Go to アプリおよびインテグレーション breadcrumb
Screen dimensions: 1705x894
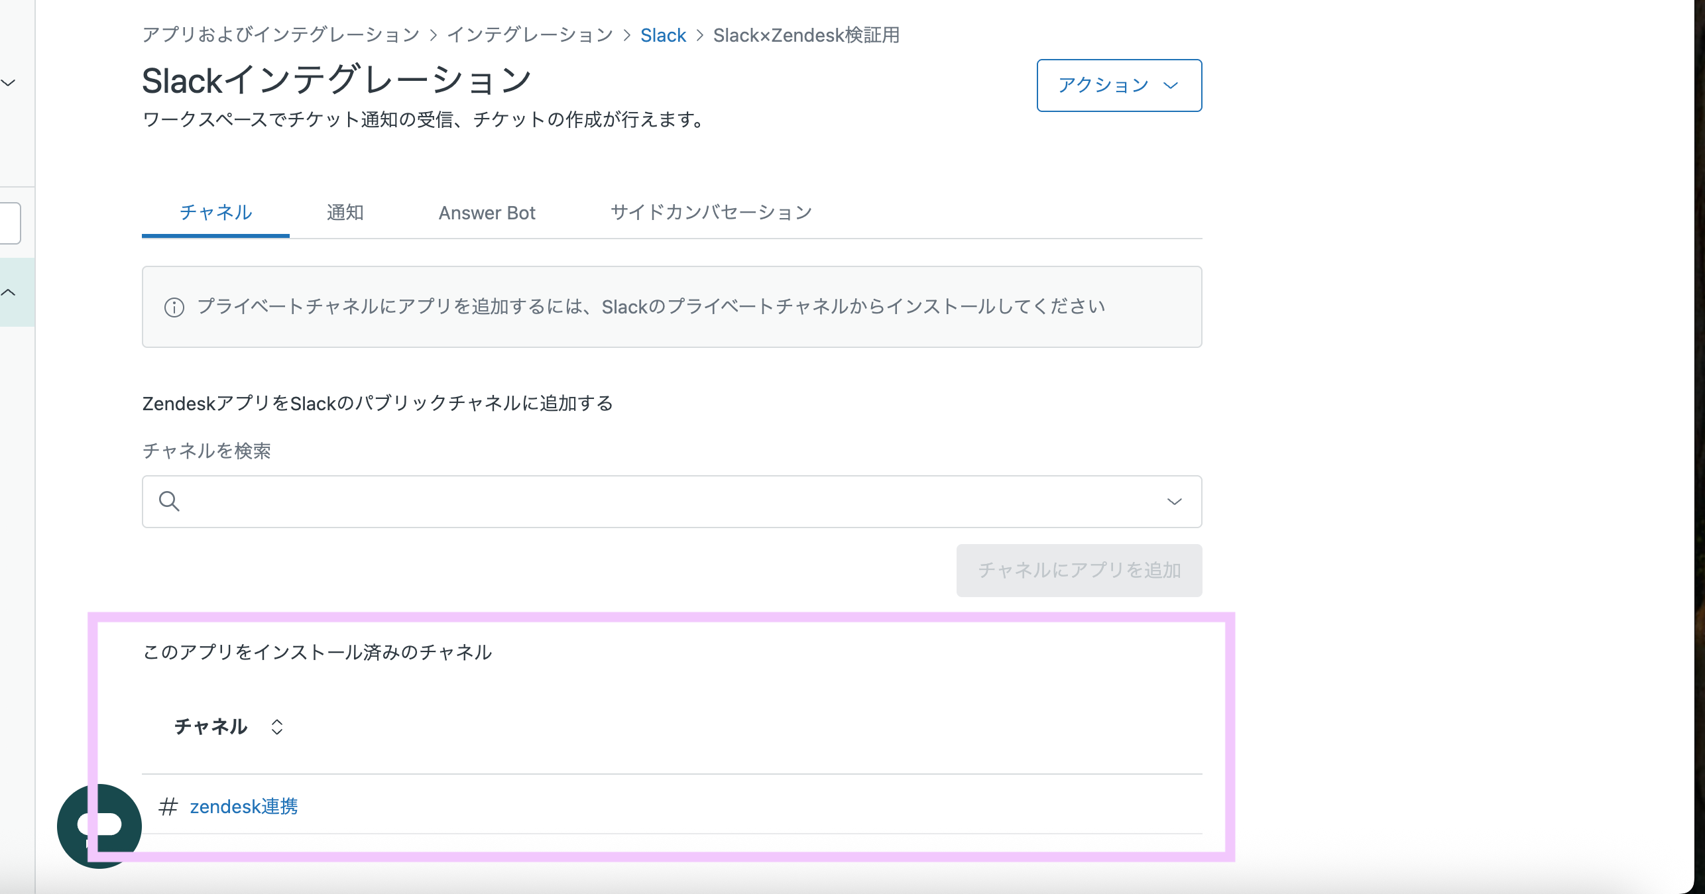[281, 35]
